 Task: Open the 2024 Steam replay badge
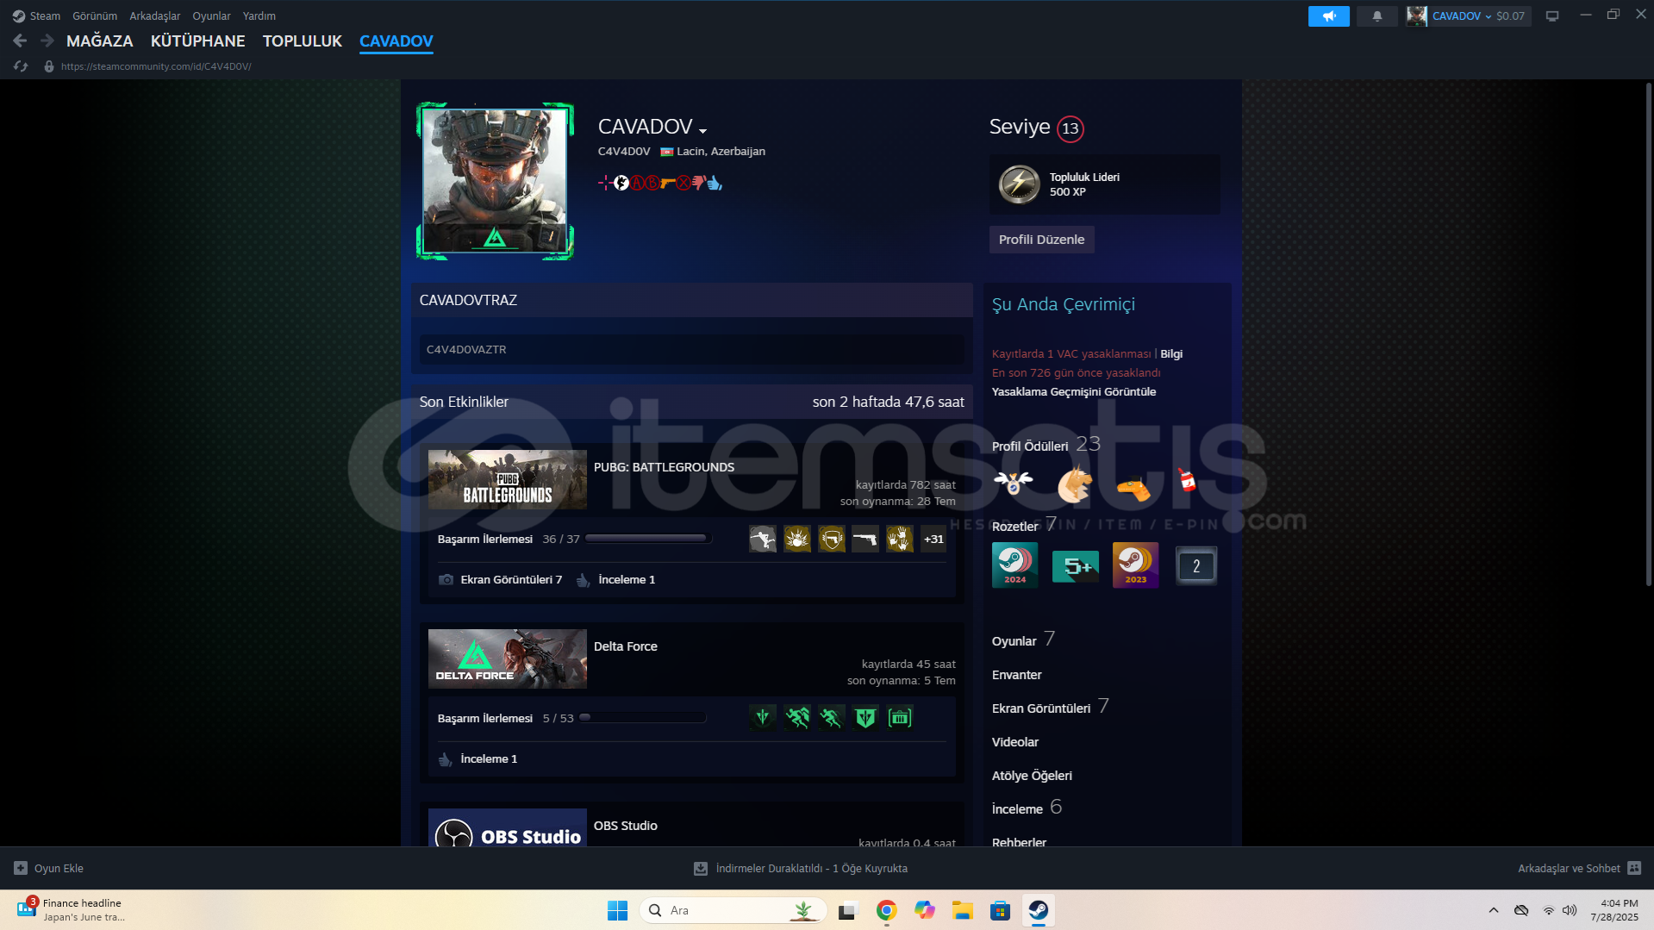1014,565
